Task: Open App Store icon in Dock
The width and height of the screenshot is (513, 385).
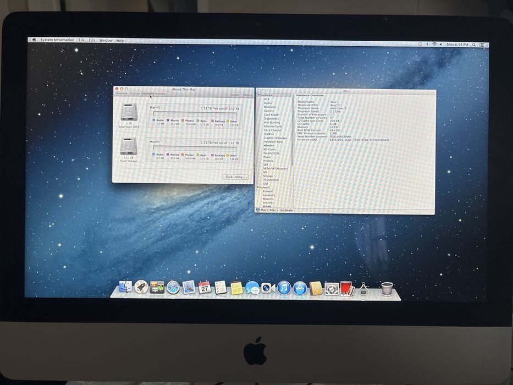Action: [300, 288]
